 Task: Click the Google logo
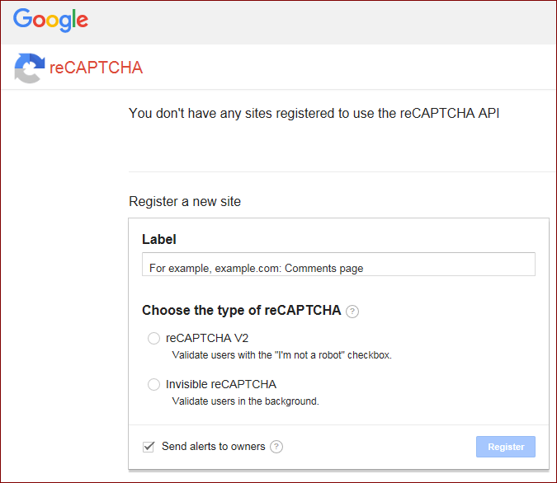[x=50, y=20]
